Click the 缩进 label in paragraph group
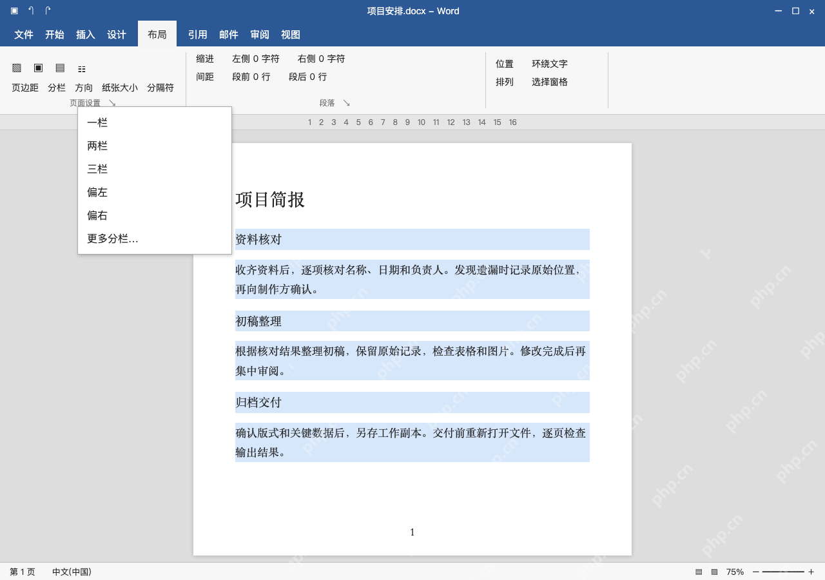 205,59
